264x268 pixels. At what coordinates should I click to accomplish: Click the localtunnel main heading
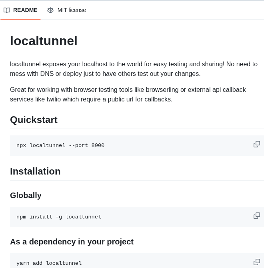(44, 41)
